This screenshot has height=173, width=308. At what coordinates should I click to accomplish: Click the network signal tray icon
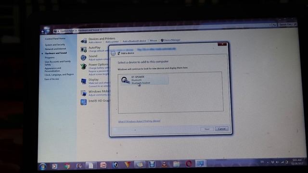point(282,162)
